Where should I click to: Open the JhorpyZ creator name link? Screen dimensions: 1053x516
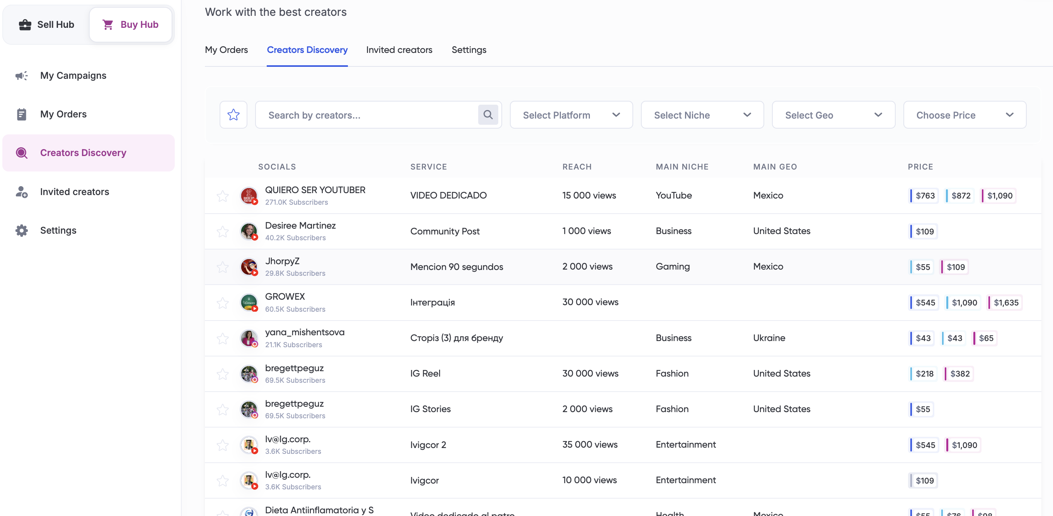click(282, 261)
